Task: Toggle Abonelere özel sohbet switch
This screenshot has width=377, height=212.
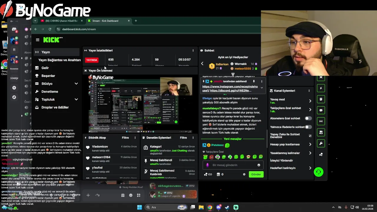Action: (308, 118)
